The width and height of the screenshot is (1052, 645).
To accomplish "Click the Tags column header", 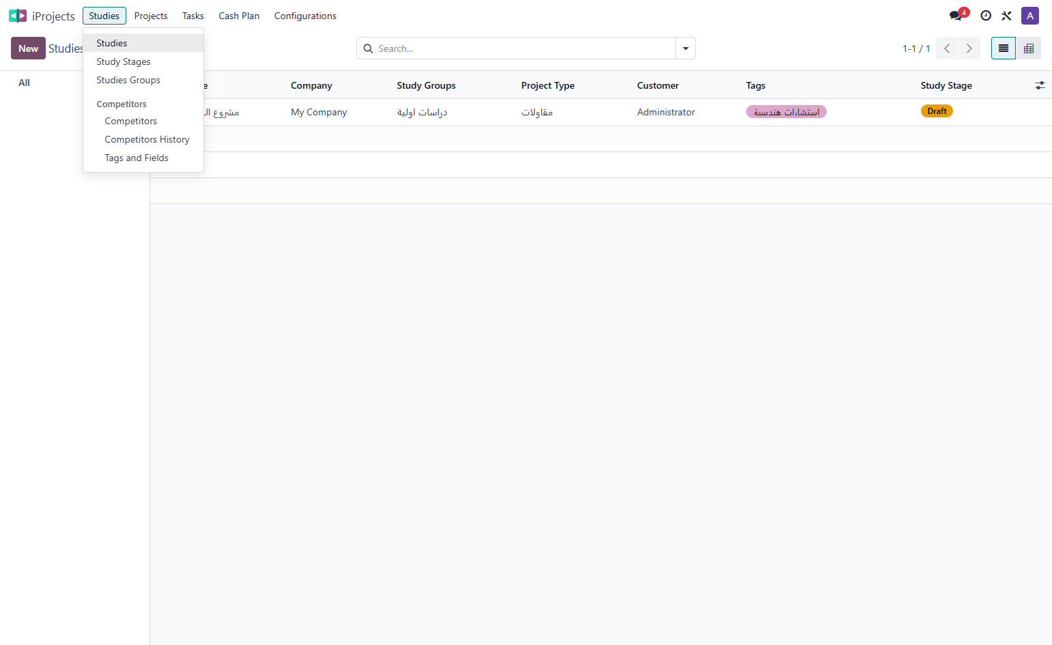I will (756, 85).
